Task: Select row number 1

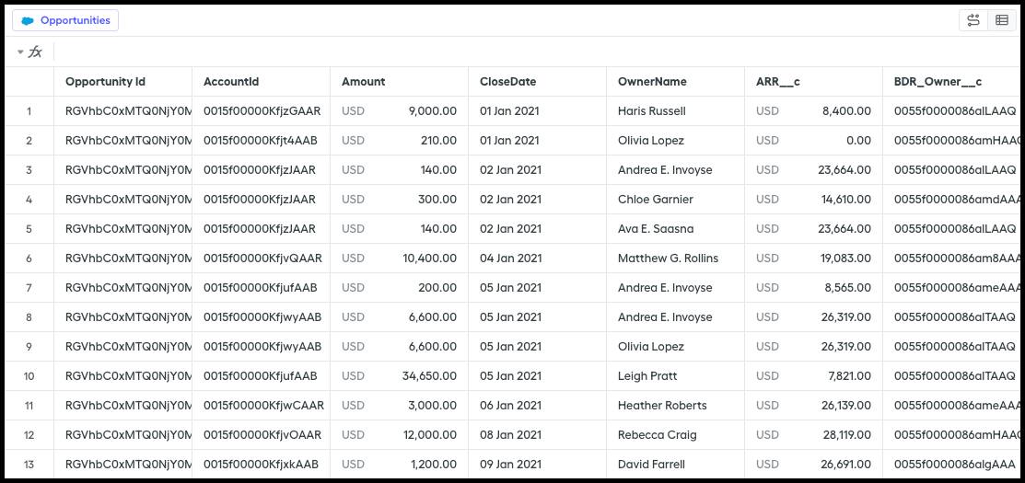Action: (x=29, y=111)
